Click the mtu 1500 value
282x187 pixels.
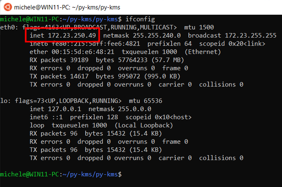tap(199, 27)
